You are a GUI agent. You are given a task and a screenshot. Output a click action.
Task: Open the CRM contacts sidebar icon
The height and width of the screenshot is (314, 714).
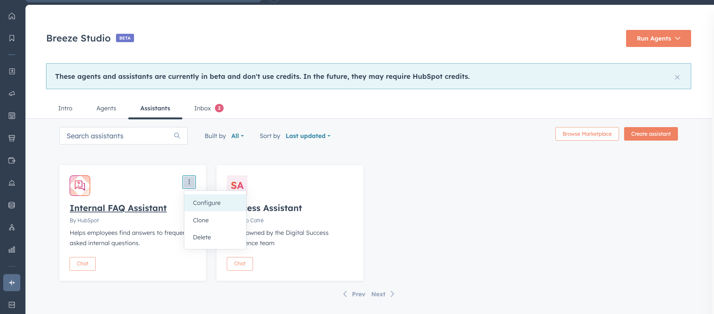[12, 71]
